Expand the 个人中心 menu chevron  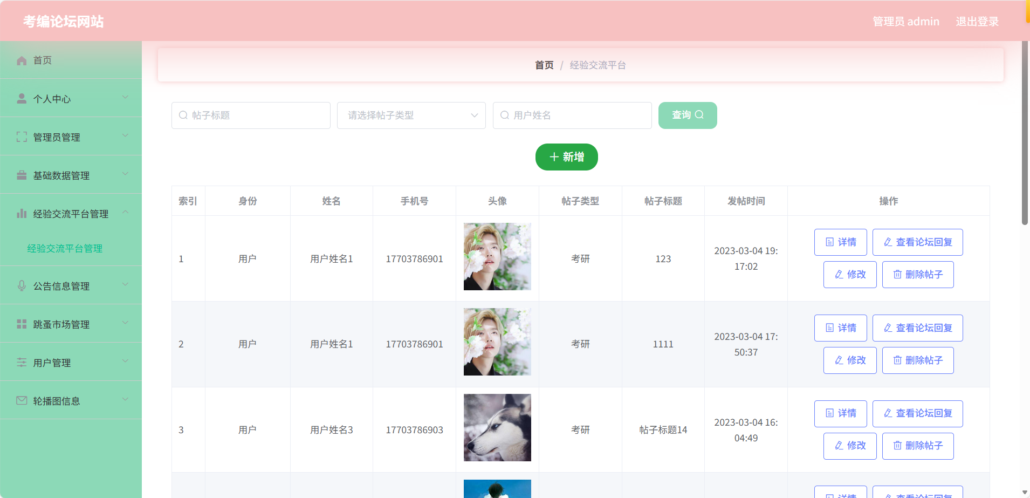tap(125, 97)
